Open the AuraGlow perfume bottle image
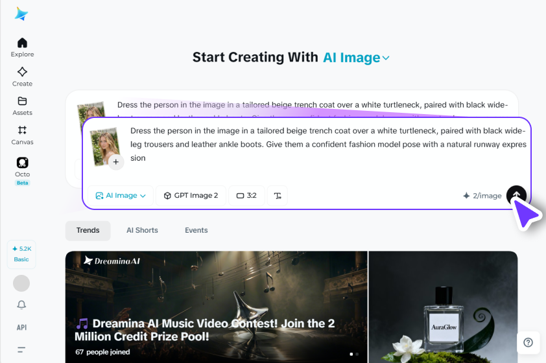Image resolution: width=546 pixels, height=363 pixels. (443, 307)
